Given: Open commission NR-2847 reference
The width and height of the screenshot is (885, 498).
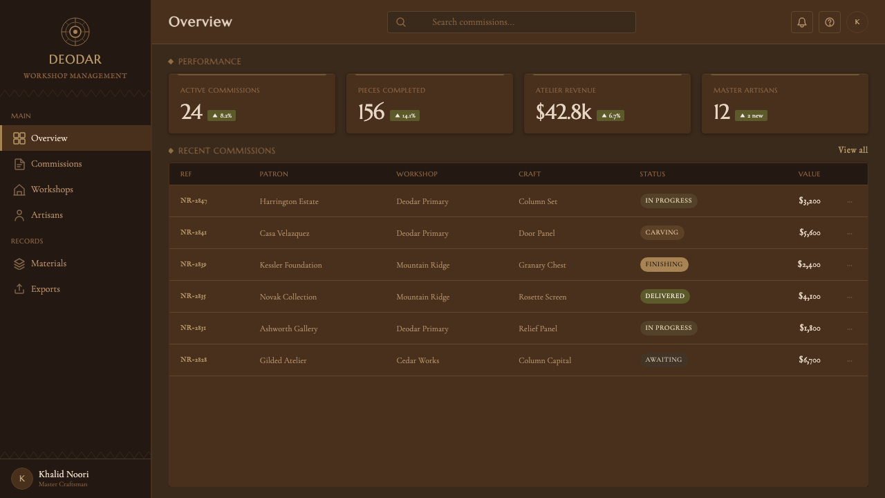Looking at the screenshot, I should coord(194,201).
